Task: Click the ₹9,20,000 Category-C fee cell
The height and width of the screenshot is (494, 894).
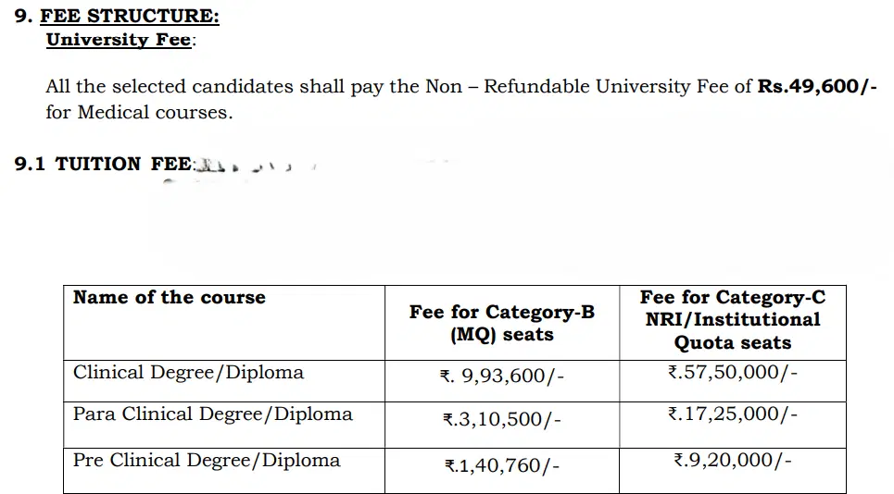Action: (x=732, y=460)
